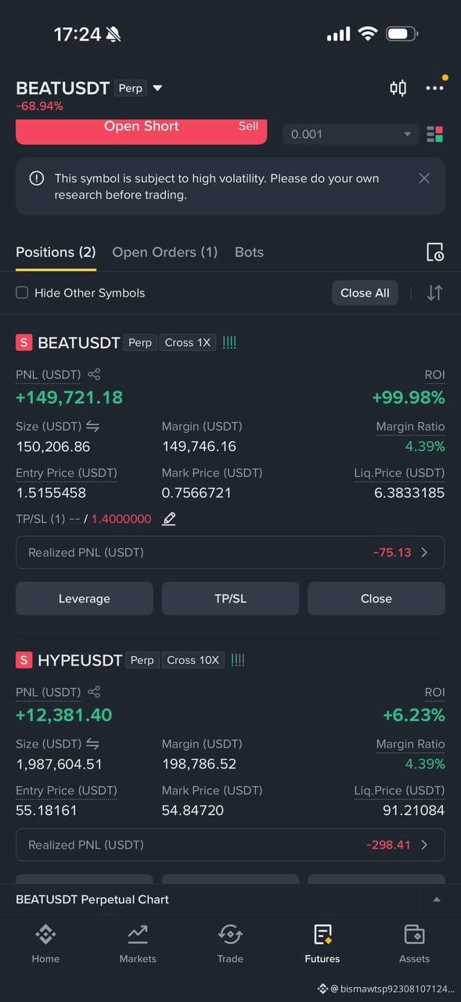
Task: Switch BEATUSDT size unit toggle
Action: [92, 427]
